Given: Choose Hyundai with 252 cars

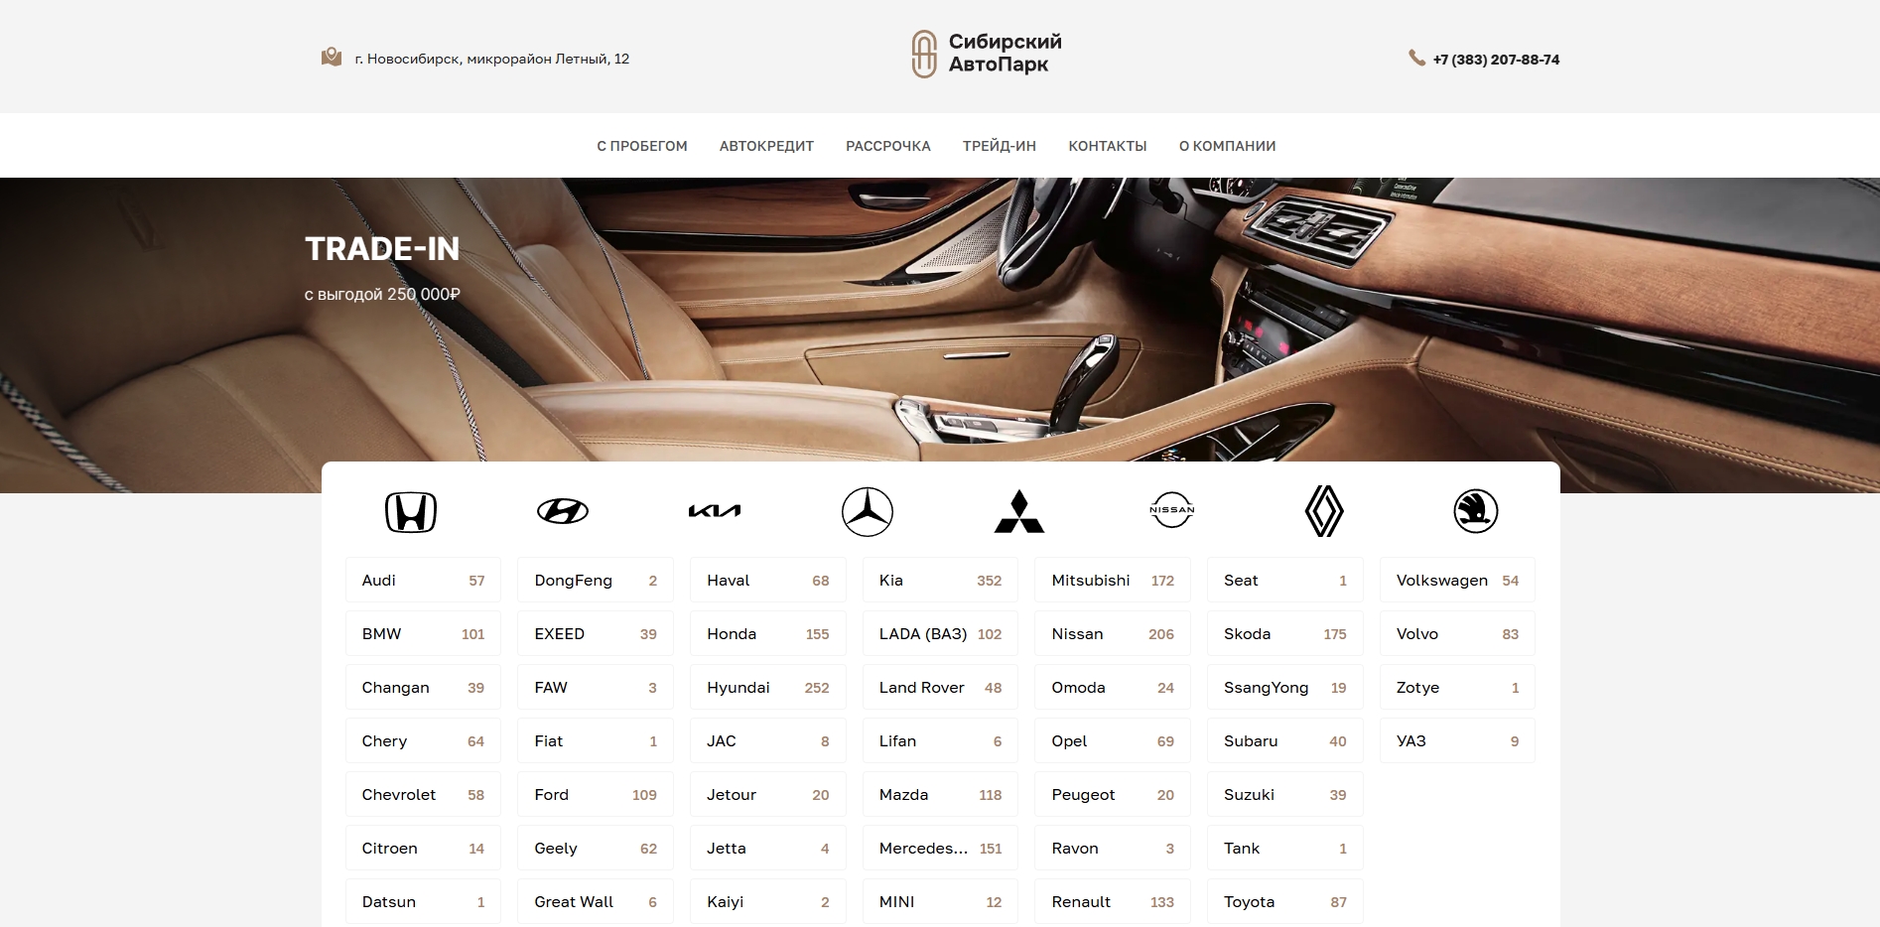Looking at the screenshot, I should [x=768, y=687].
